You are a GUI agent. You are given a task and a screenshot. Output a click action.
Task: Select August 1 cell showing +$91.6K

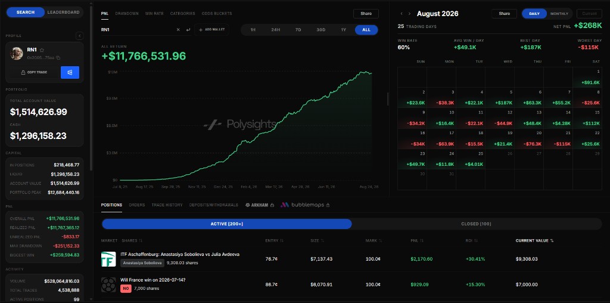(x=587, y=77)
